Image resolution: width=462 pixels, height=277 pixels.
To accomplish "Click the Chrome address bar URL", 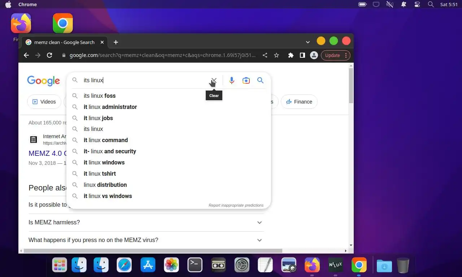I will click(162, 55).
